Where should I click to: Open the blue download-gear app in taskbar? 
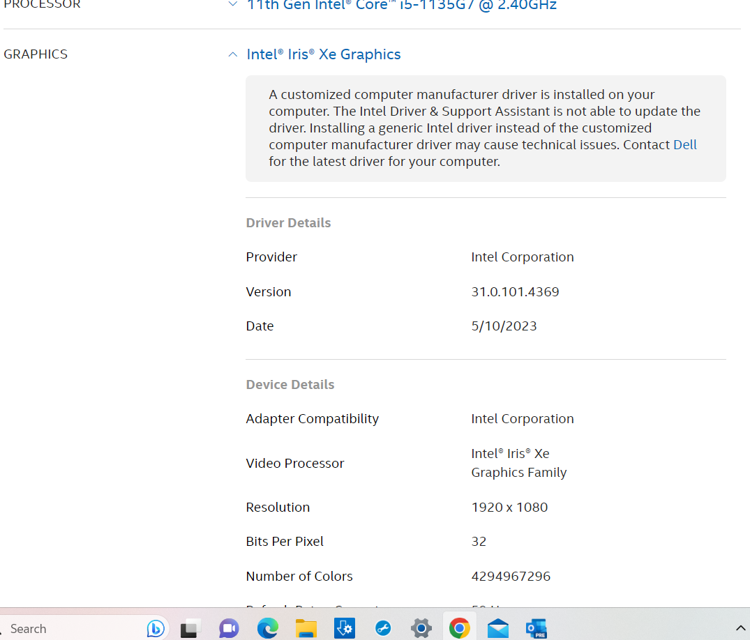pos(345,628)
